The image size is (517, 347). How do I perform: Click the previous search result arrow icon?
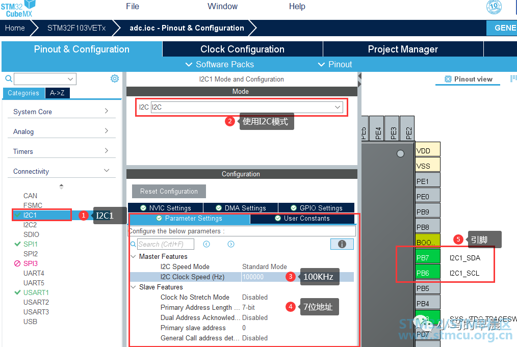(x=206, y=244)
